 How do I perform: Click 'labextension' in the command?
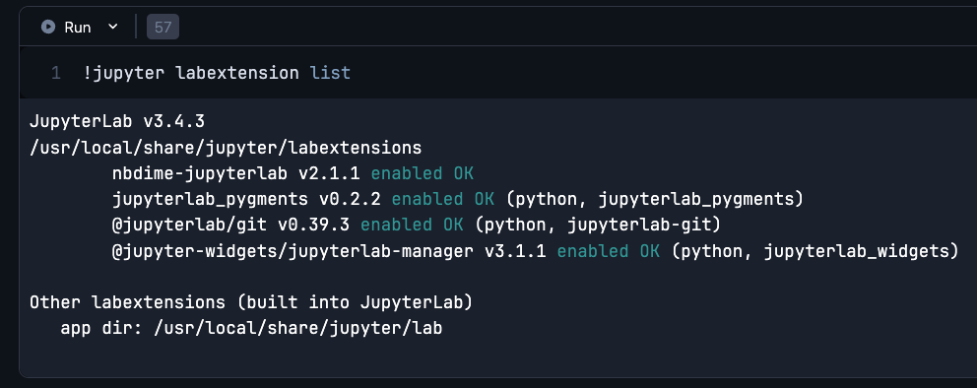pos(236,73)
